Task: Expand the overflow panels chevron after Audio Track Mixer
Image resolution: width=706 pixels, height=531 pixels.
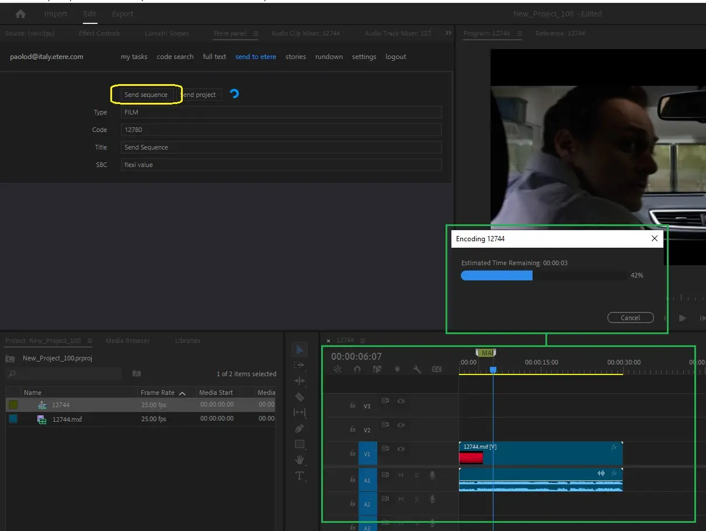Action: [x=448, y=33]
